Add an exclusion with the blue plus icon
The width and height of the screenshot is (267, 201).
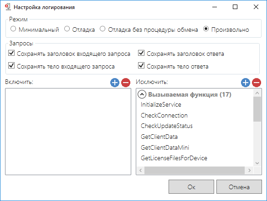click(246, 83)
